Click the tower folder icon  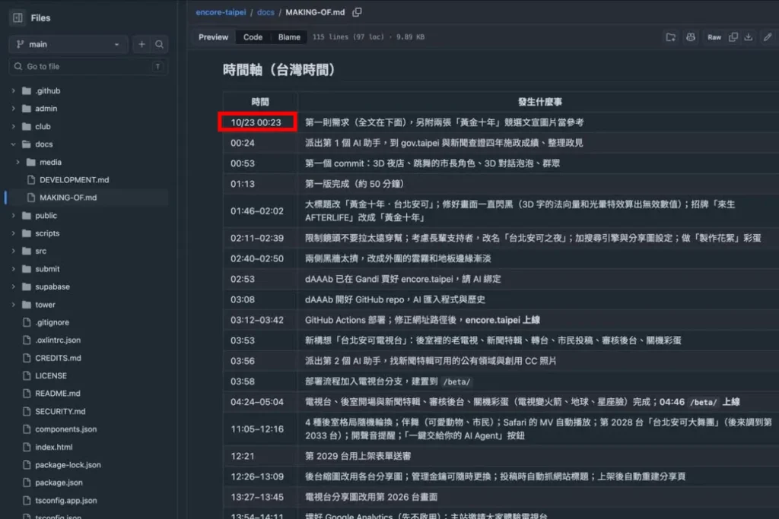click(x=27, y=305)
